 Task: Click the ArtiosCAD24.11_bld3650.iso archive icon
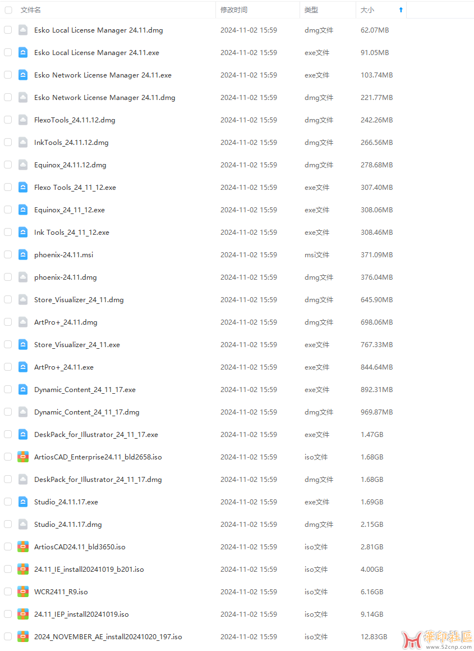point(23,547)
